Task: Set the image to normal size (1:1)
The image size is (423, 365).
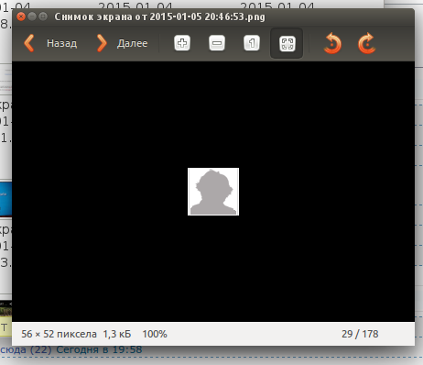Action: (x=252, y=43)
